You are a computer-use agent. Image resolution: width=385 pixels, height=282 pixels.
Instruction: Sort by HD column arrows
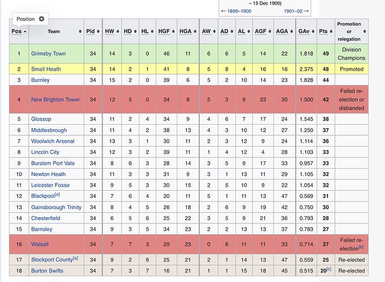[x=135, y=32]
